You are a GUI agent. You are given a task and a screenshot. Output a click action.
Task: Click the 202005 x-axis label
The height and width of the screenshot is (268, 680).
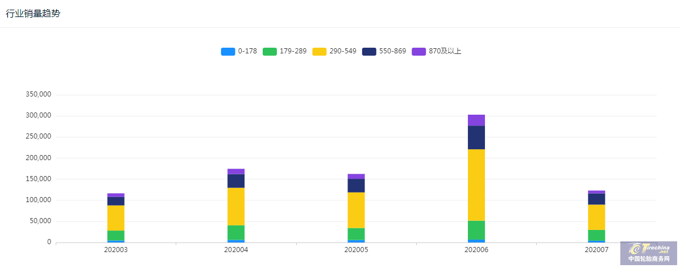point(356,250)
